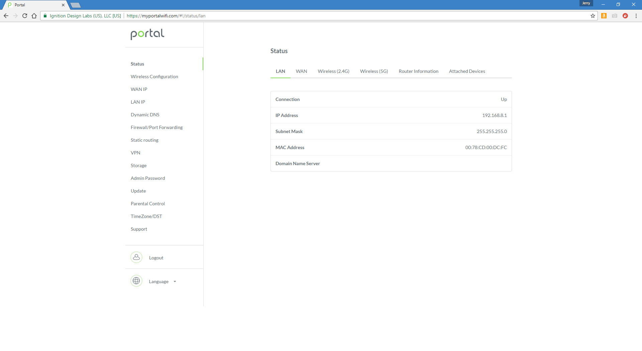Click the Logout link
Viewport: 642px width, 351px height.
(156, 258)
